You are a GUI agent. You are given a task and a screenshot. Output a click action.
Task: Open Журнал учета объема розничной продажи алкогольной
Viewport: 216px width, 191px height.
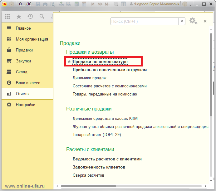click(x=141, y=126)
